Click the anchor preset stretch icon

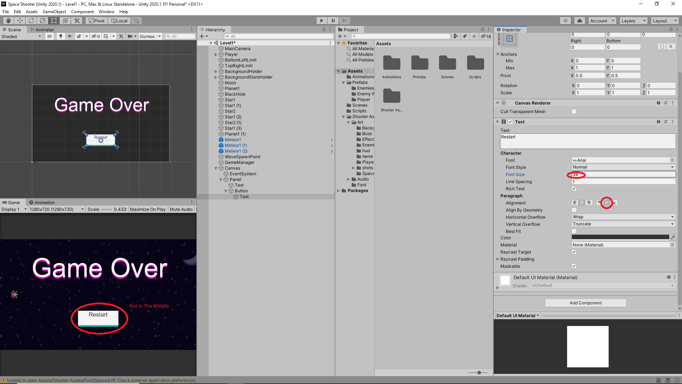(509, 39)
